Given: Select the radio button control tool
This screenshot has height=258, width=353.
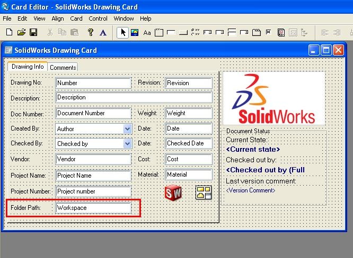Looking at the screenshot, I should click(x=195, y=32).
